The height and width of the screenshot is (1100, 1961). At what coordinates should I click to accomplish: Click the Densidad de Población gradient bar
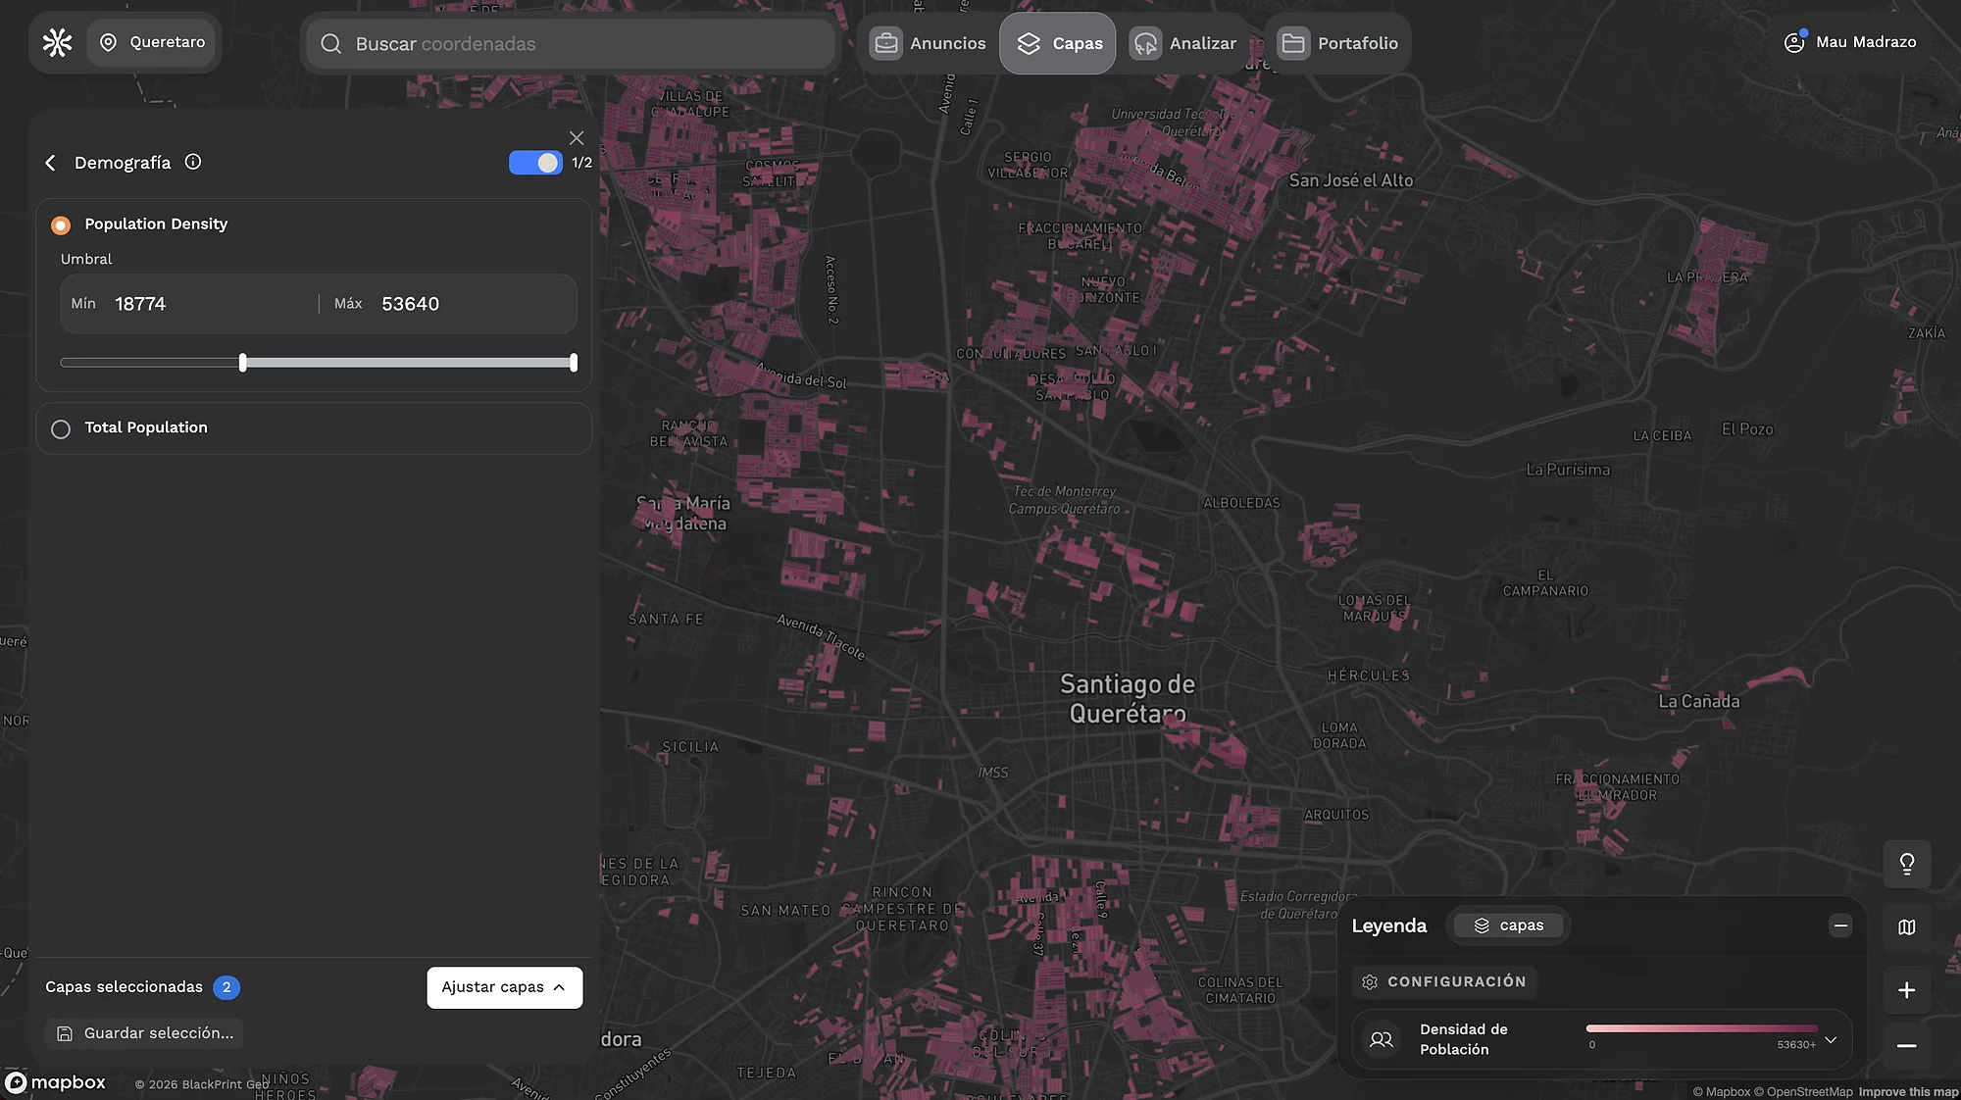click(x=1701, y=1028)
